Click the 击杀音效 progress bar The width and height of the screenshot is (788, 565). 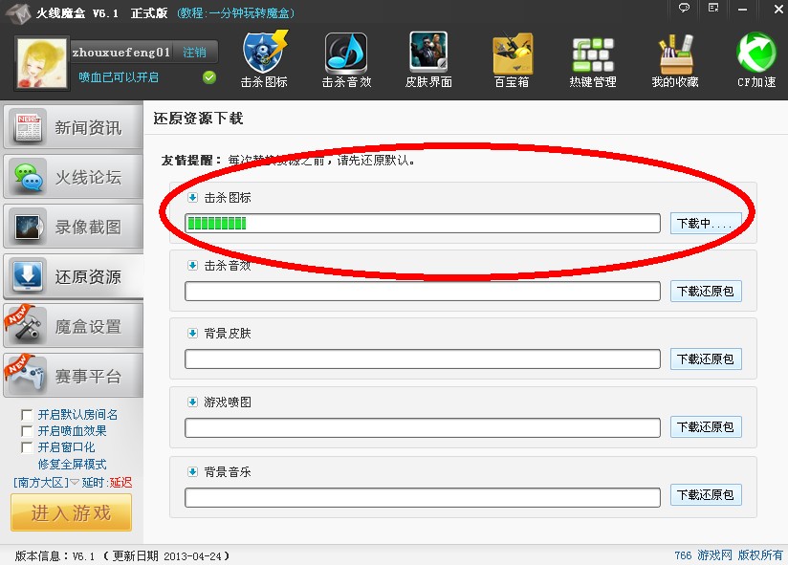[423, 292]
